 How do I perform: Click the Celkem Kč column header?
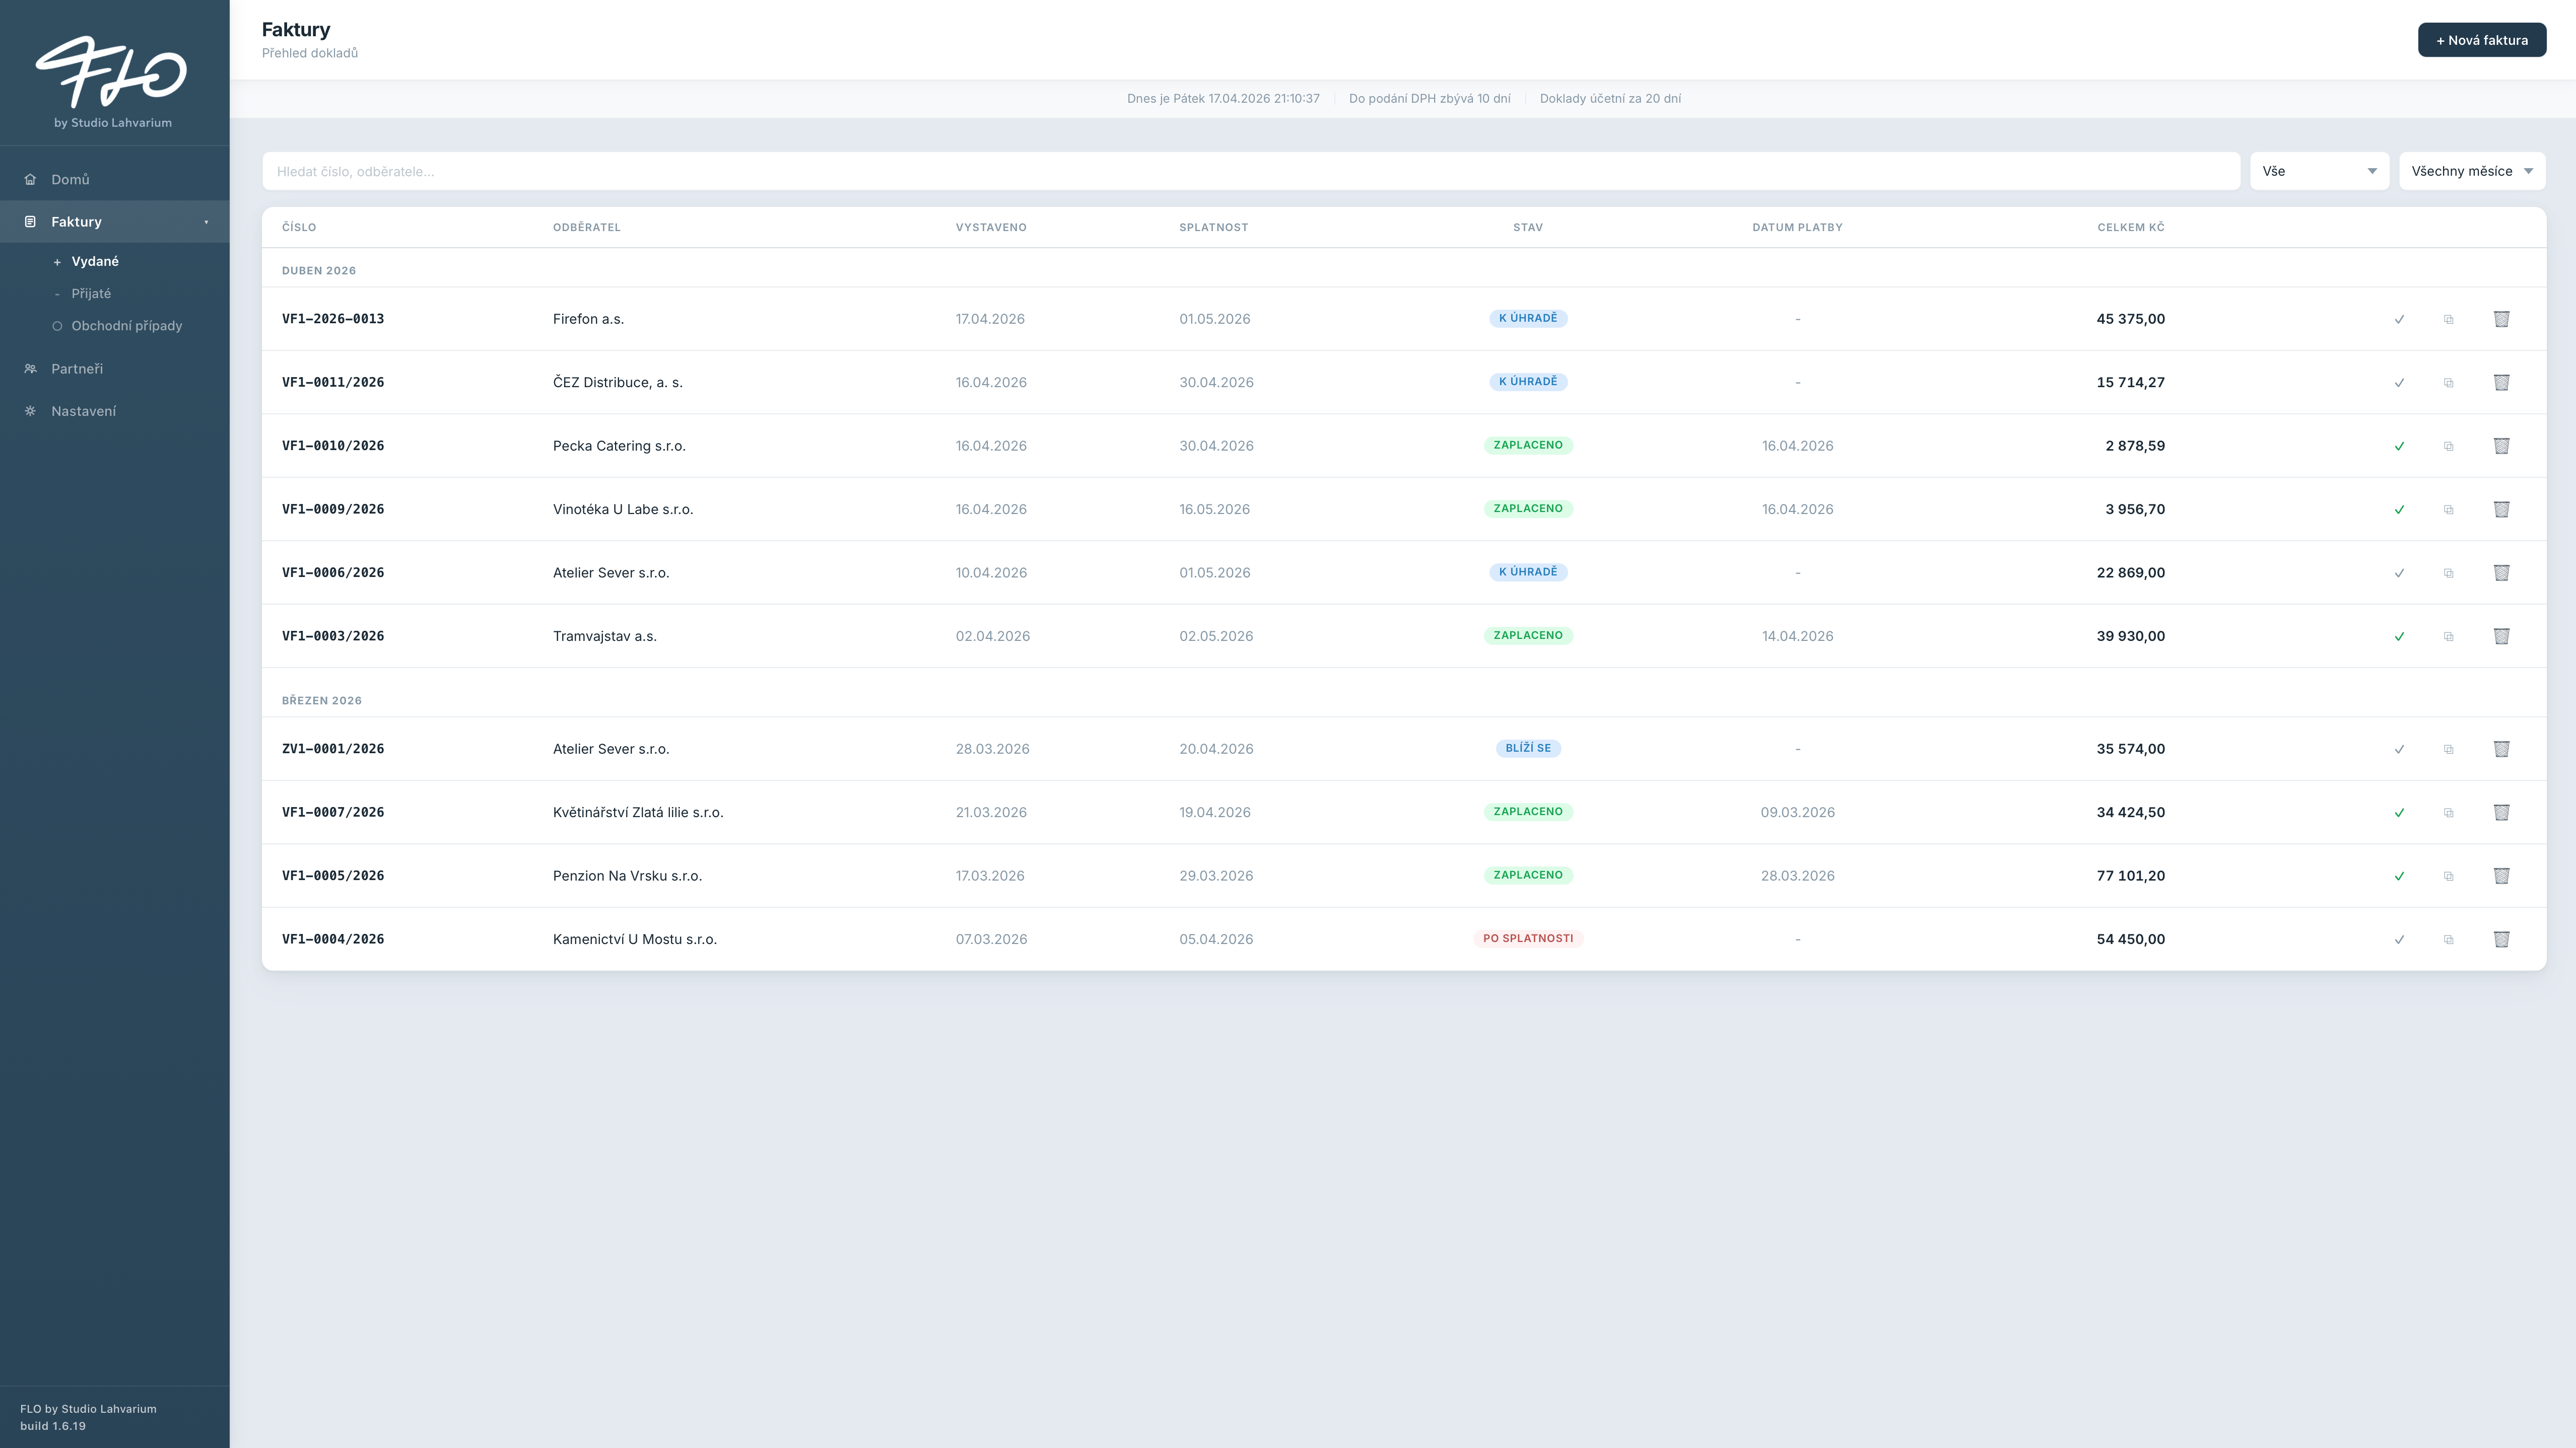click(x=2130, y=227)
